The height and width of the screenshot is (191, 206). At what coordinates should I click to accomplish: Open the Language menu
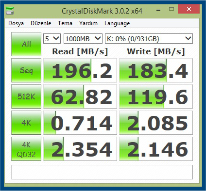coord(117,23)
